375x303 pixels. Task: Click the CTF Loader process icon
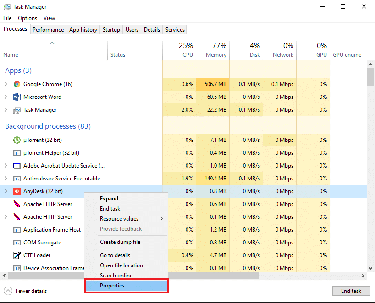coord(17,255)
